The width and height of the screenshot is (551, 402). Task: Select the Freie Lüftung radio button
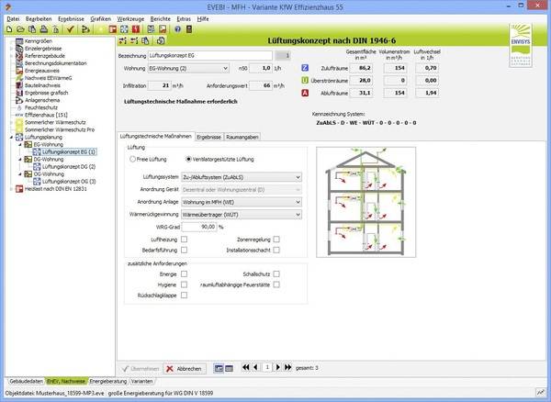[x=133, y=159]
